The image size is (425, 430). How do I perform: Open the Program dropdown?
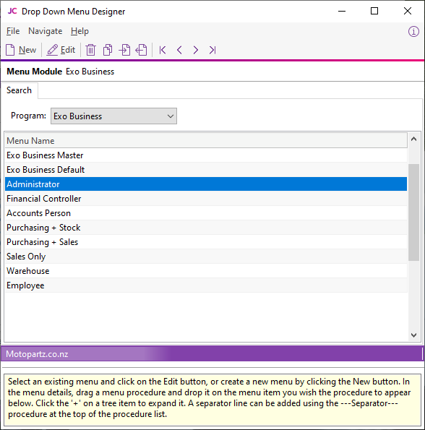[113, 116]
